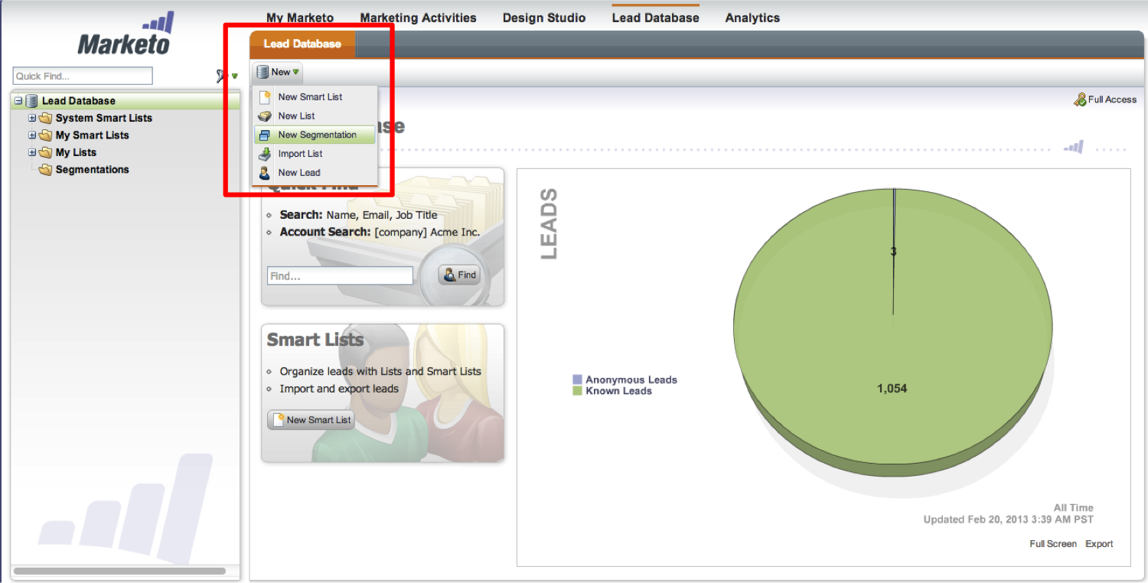Click the Find... search input field
1148x583 pixels.
[340, 275]
